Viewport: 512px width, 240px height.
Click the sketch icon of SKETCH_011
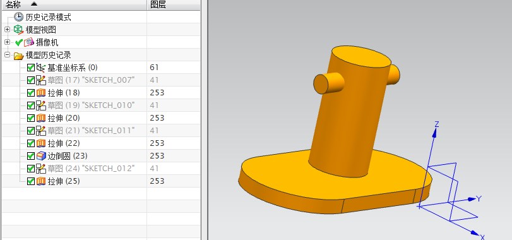coord(41,131)
